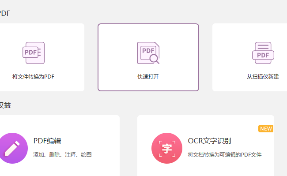Screen dimensions: 287x176
Task: Click the scanner PDF icon
Action: pyautogui.click(x=263, y=53)
